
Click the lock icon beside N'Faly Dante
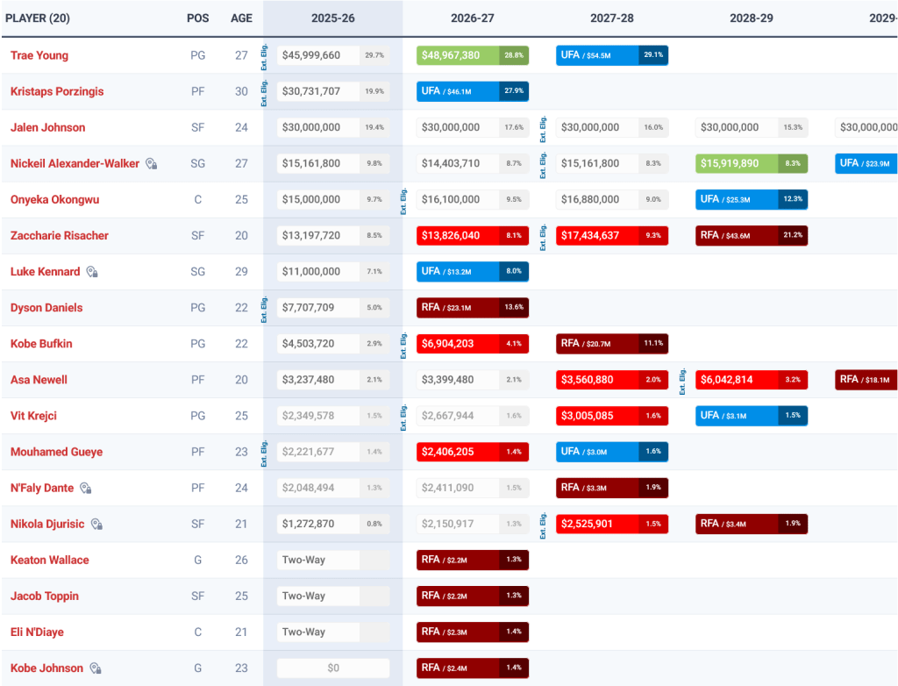[x=86, y=488]
